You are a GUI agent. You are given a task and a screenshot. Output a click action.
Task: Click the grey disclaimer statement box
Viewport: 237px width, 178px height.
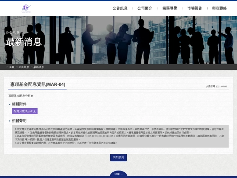pyautogui.click(x=120, y=136)
